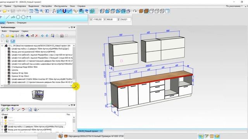Click the Объект column header

coord(5,114)
